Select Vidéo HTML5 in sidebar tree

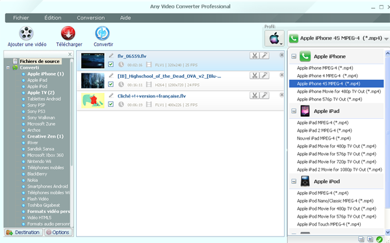(x=39, y=218)
